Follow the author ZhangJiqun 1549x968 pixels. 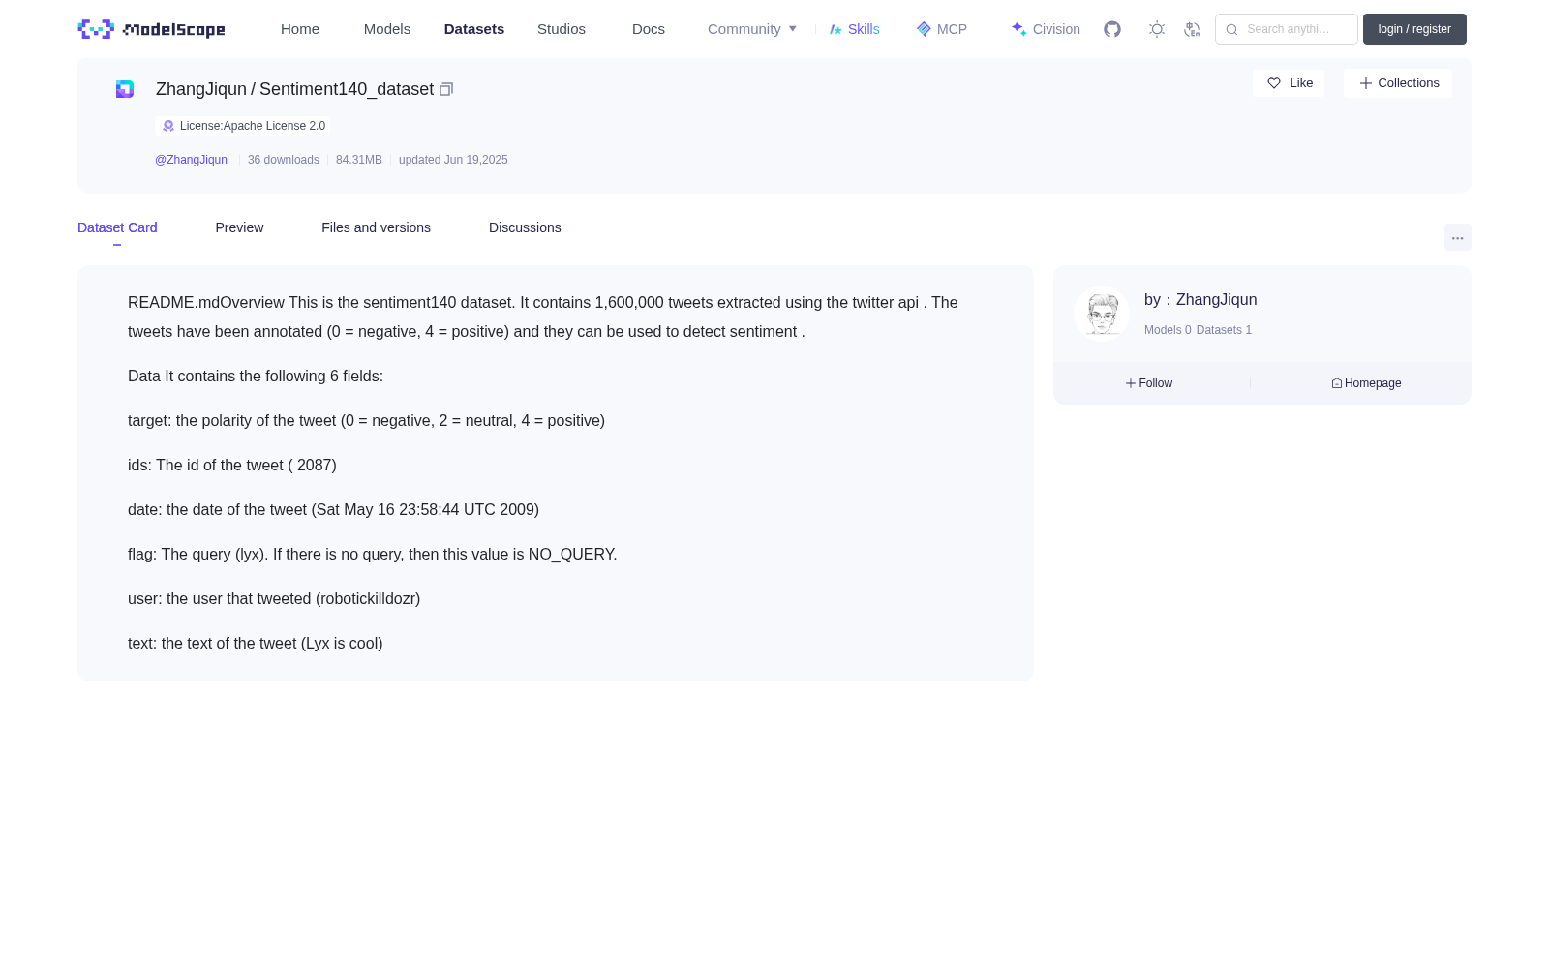tap(1149, 383)
